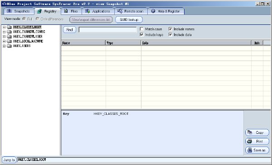Click the HKEY_CLASSES_ROOT folder icon
This screenshot has width=272, height=165.
[x=9, y=27]
